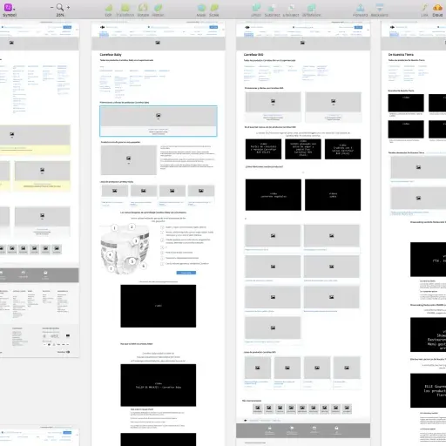Click the blue button under the diaper feature list

click(x=186, y=273)
